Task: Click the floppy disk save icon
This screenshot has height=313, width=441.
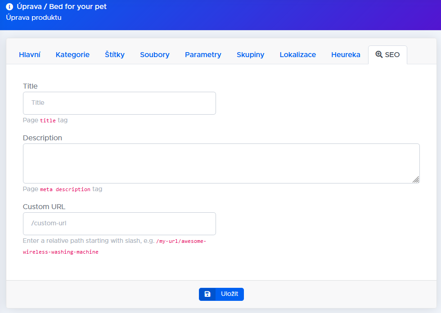Action: pos(207,294)
